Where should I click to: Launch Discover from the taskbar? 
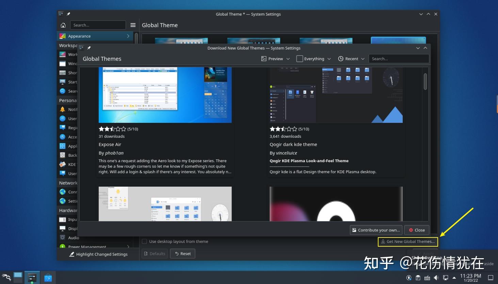[x=48, y=277]
